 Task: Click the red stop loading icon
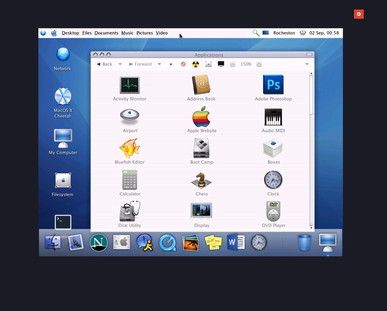tap(183, 64)
